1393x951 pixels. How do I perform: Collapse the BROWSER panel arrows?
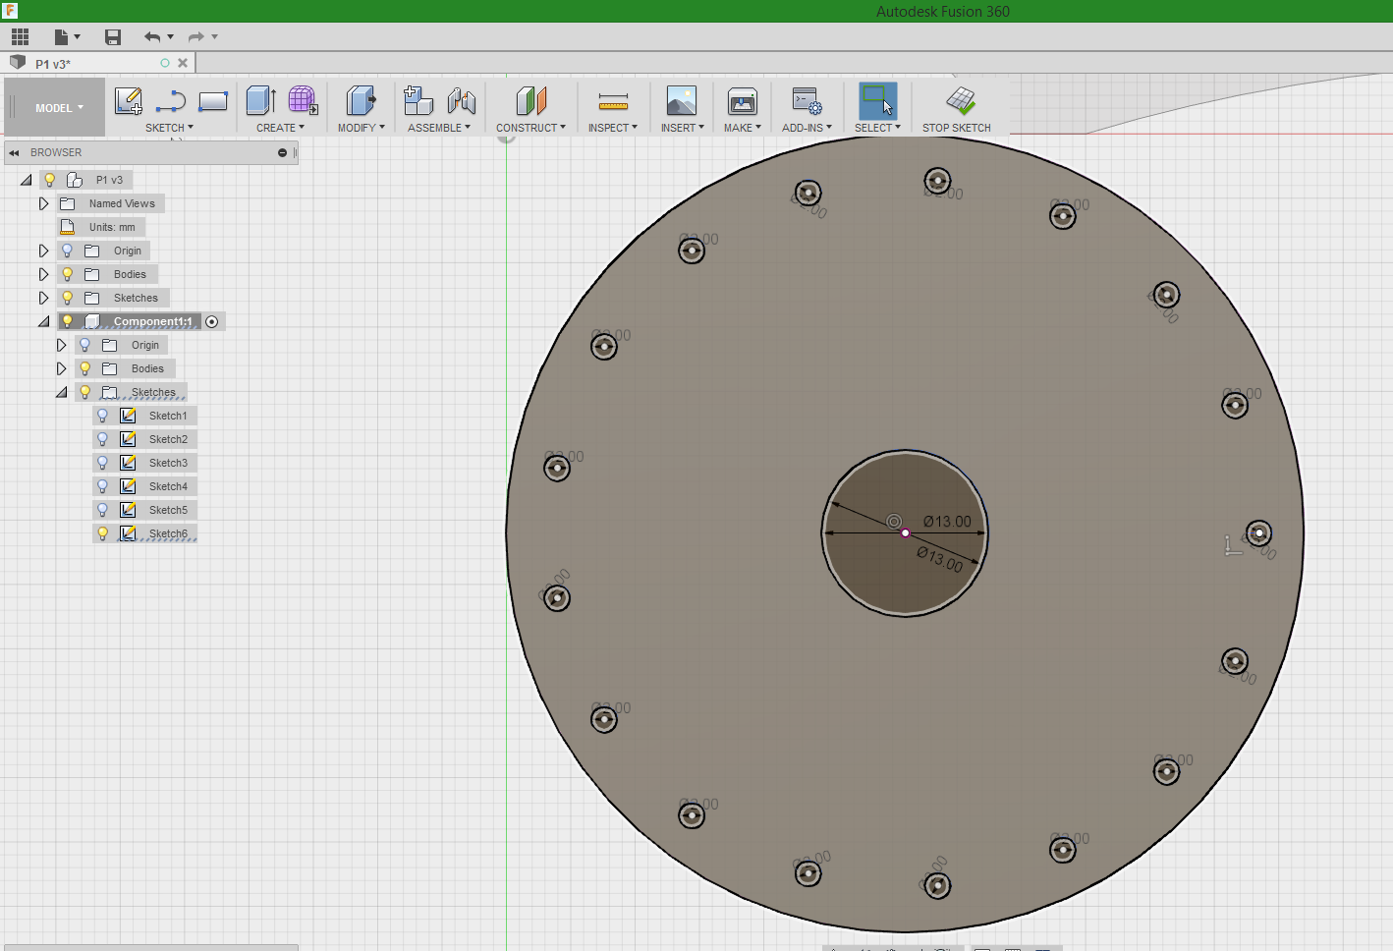(x=14, y=152)
